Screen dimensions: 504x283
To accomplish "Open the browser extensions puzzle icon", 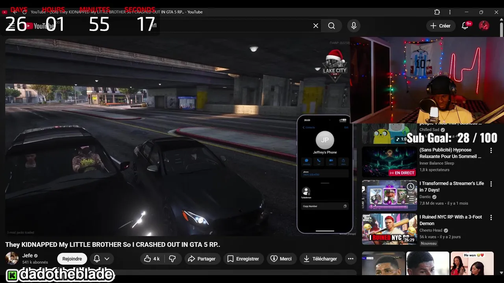I will [437, 12].
